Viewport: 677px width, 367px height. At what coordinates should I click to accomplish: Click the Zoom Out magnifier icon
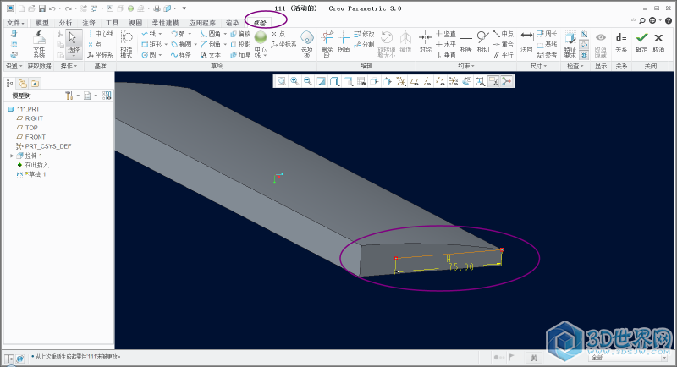[308, 81]
